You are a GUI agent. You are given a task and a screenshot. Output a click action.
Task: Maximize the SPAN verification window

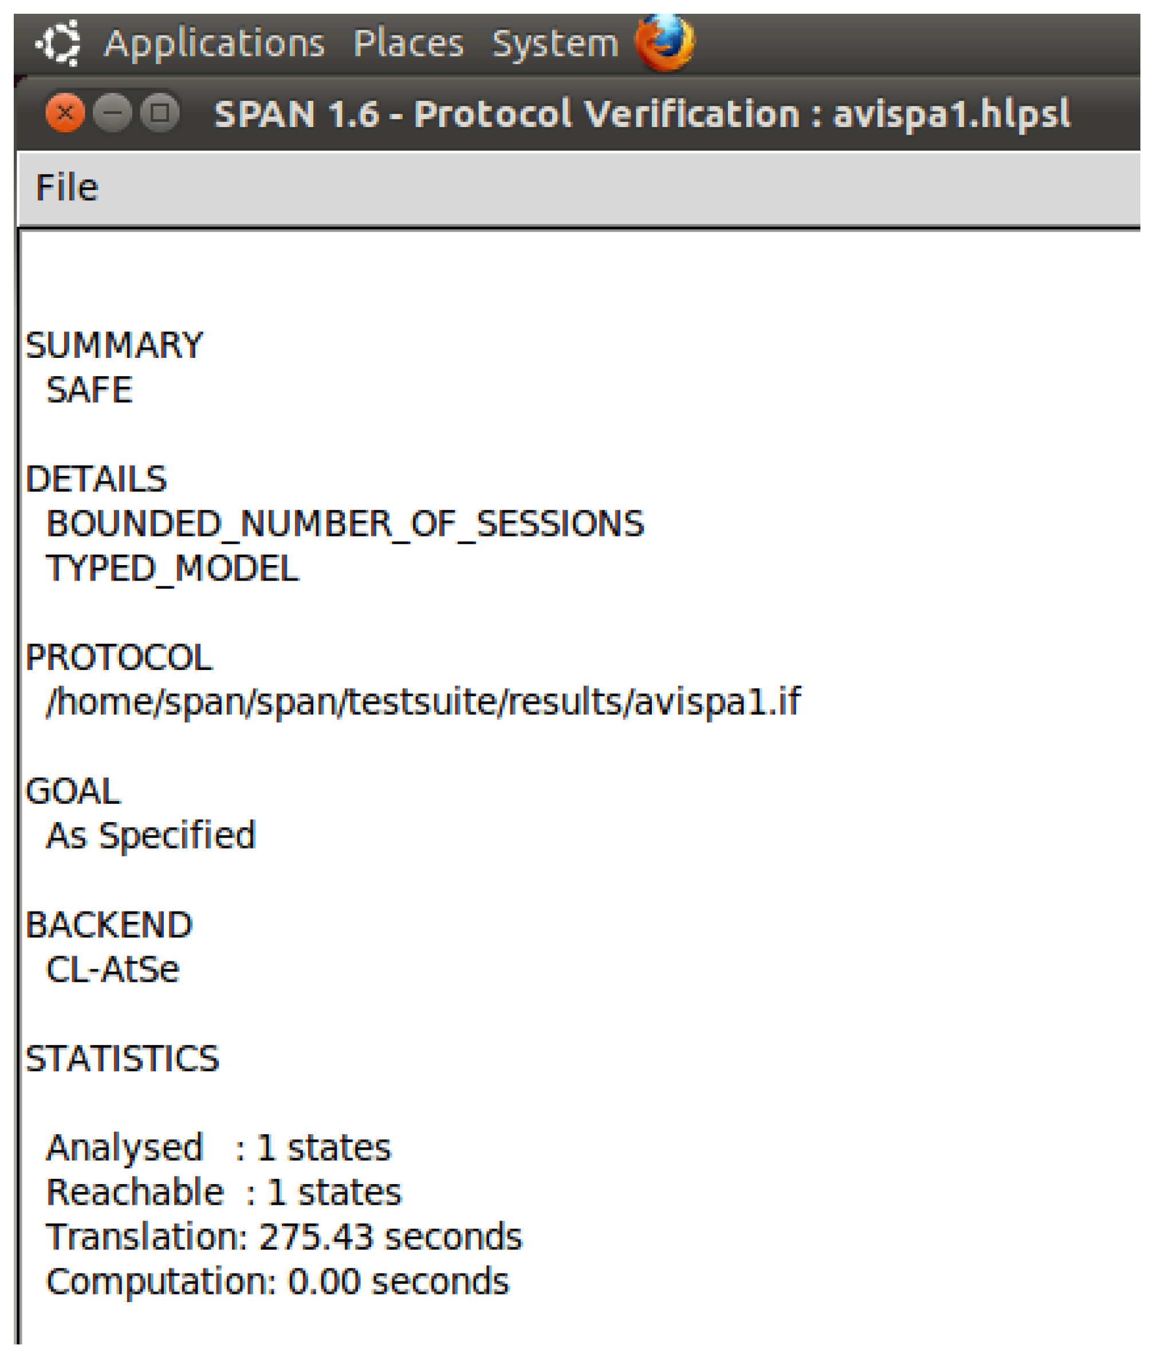(x=160, y=114)
